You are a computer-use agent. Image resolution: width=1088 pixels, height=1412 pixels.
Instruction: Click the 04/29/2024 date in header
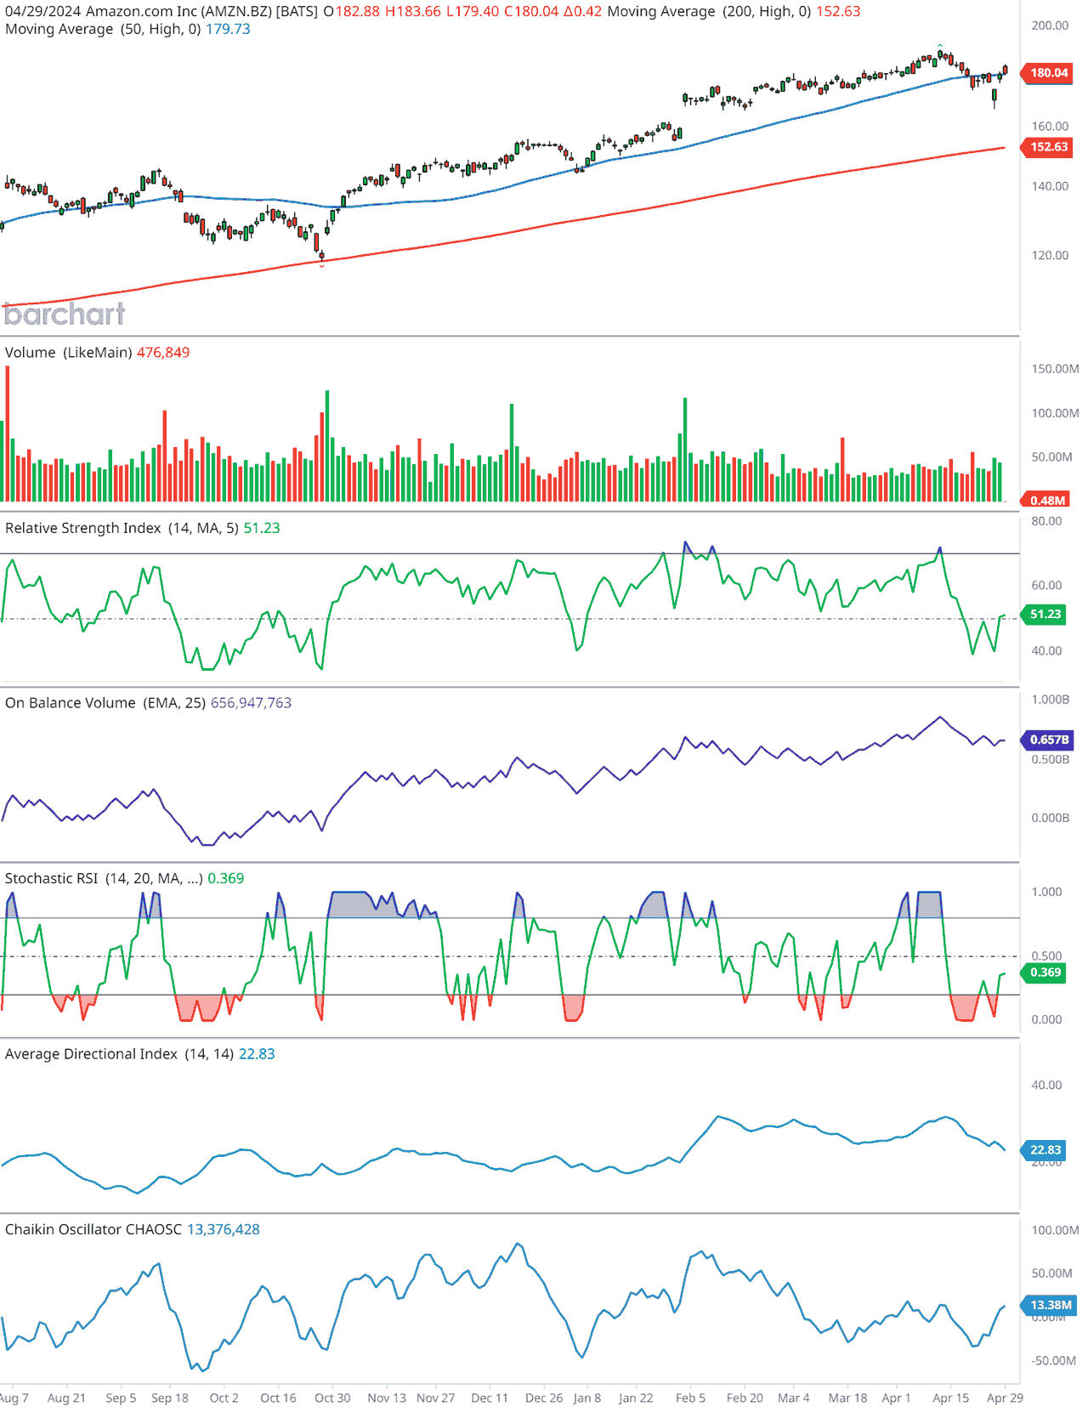click(43, 12)
